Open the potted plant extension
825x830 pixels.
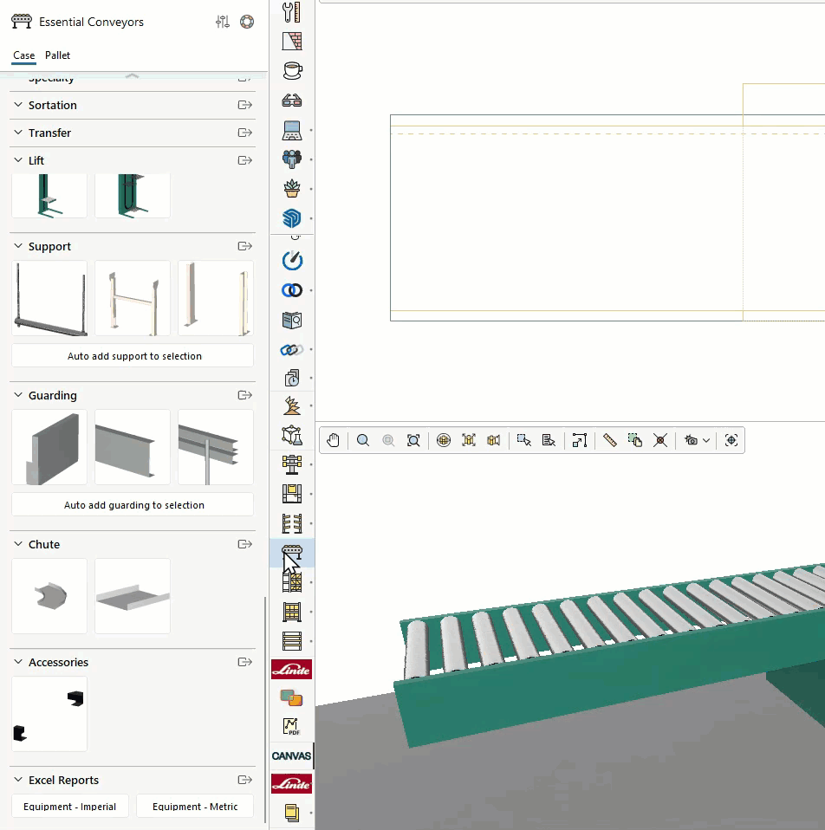(292, 189)
